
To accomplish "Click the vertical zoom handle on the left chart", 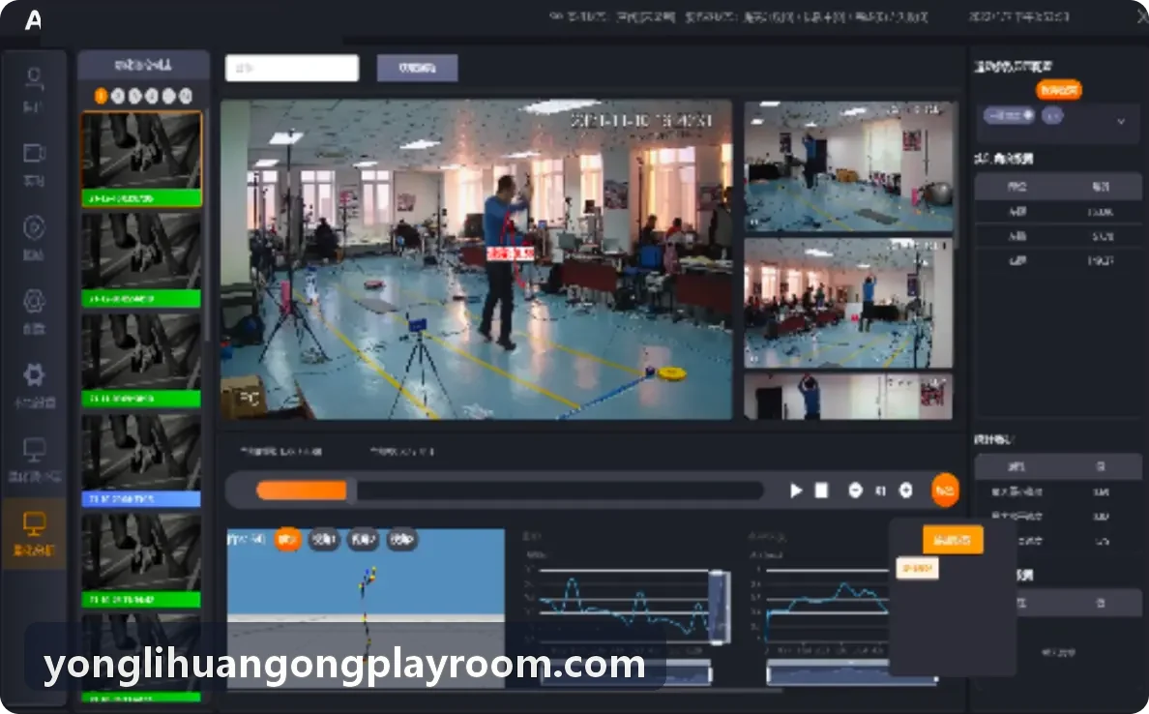I will click(x=719, y=607).
